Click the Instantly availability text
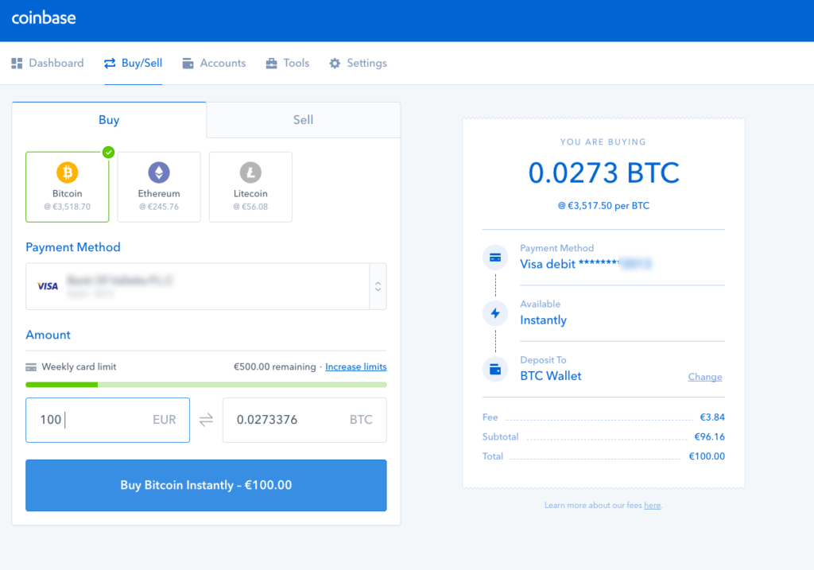The width and height of the screenshot is (814, 570). pyautogui.click(x=544, y=320)
